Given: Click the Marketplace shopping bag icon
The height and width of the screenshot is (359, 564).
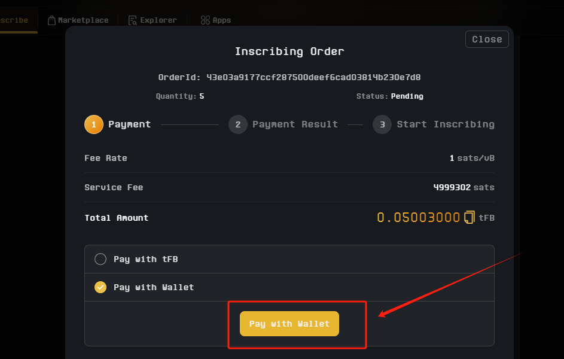Looking at the screenshot, I should click(x=52, y=20).
